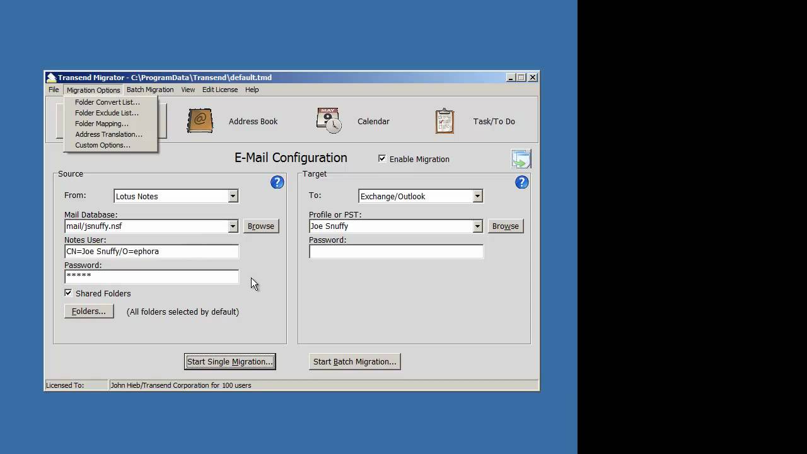Uncheck the Shared Folders checkbox
Image resolution: width=807 pixels, height=454 pixels.
[68, 293]
